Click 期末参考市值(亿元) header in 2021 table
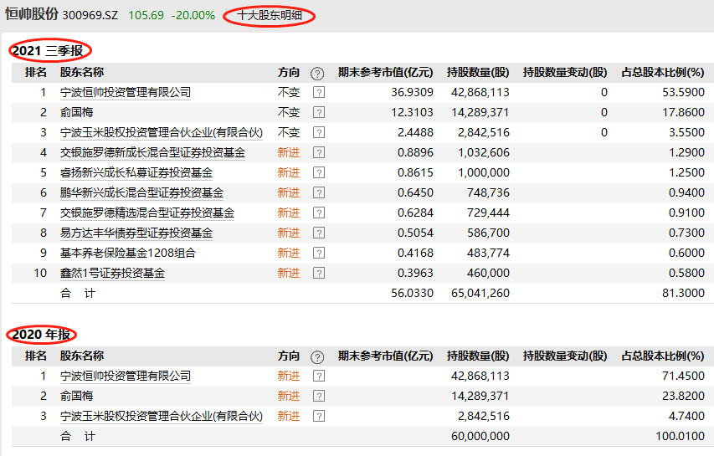This screenshot has width=714, height=456. click(385, 72)
